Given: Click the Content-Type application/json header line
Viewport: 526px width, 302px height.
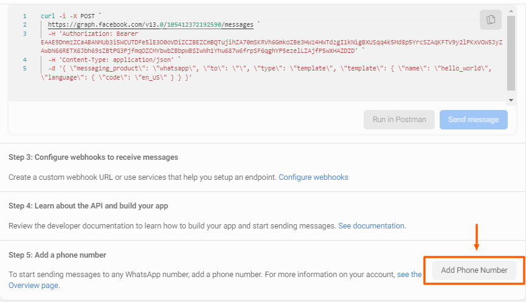Looking at the screenshot, I should (x=111, y=60).
